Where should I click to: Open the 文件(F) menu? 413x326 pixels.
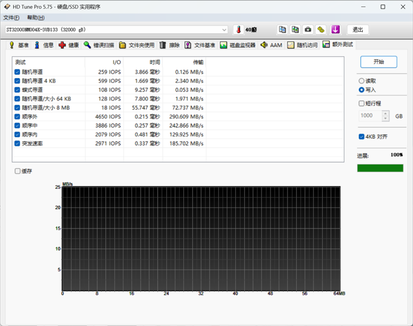pos(11,18)
